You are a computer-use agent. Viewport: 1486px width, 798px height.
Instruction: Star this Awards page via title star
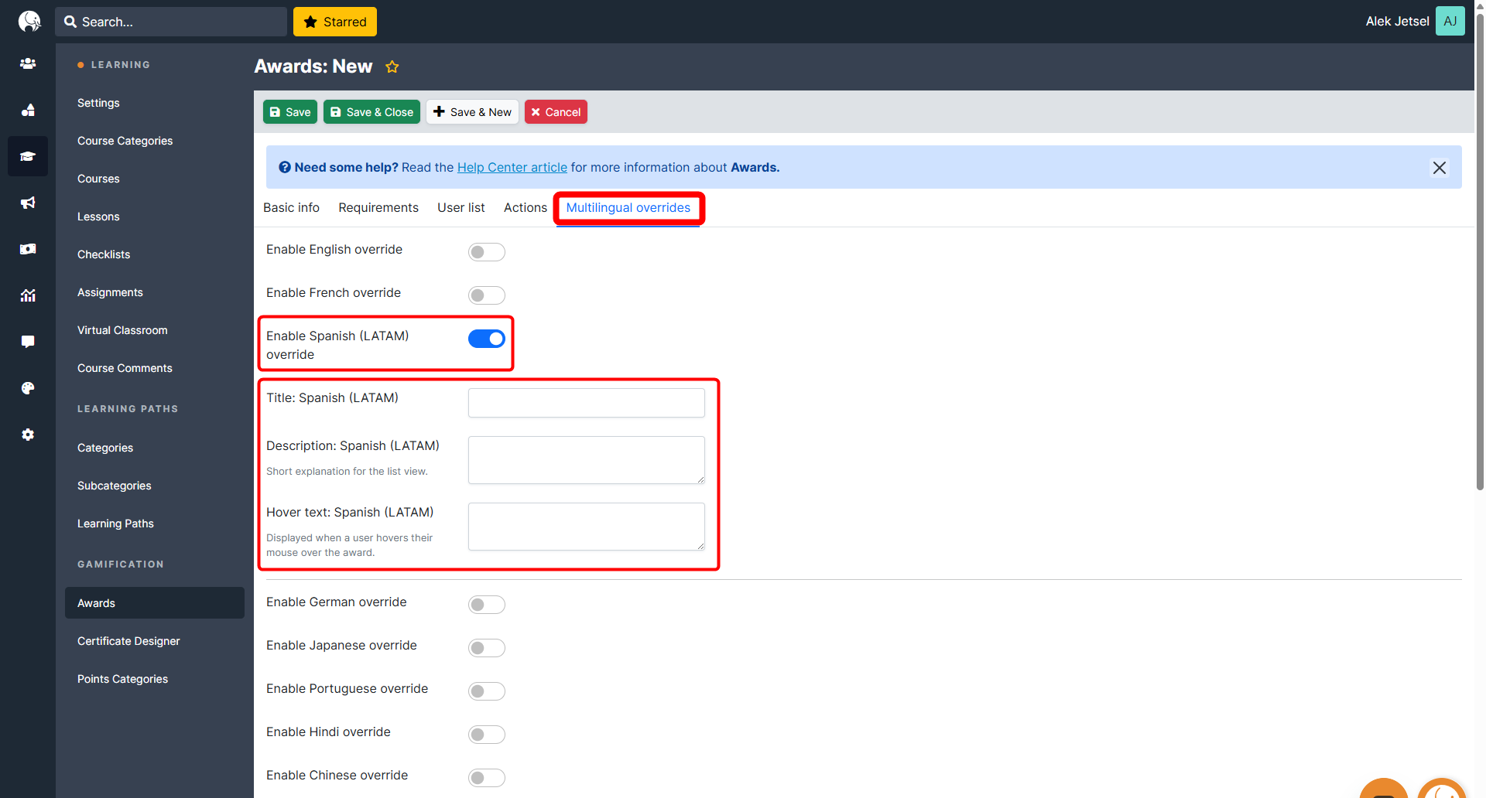pos(392,67)
